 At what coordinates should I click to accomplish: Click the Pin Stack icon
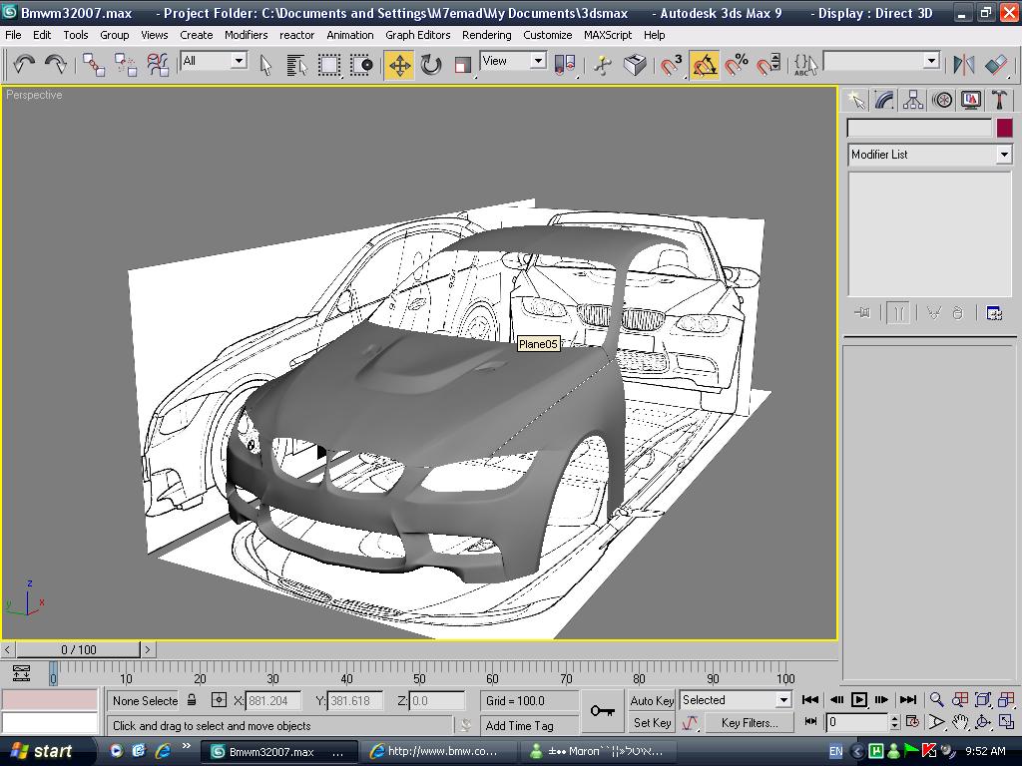click(861, 313)
